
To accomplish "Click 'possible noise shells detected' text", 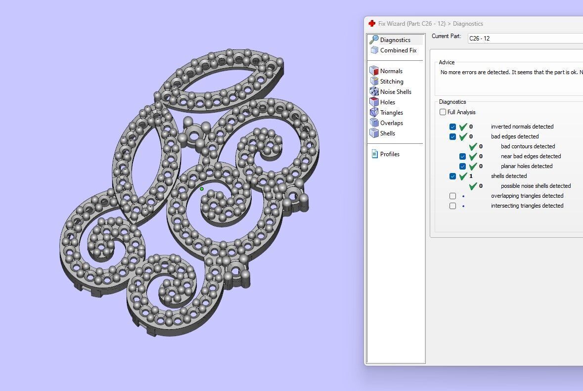I will (536, 186).
